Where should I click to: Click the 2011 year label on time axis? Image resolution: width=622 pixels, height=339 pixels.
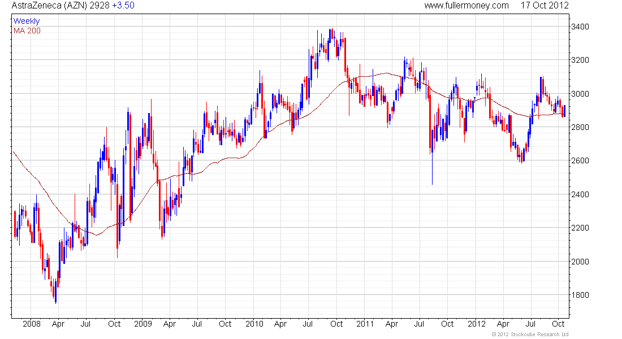[365, 324]
